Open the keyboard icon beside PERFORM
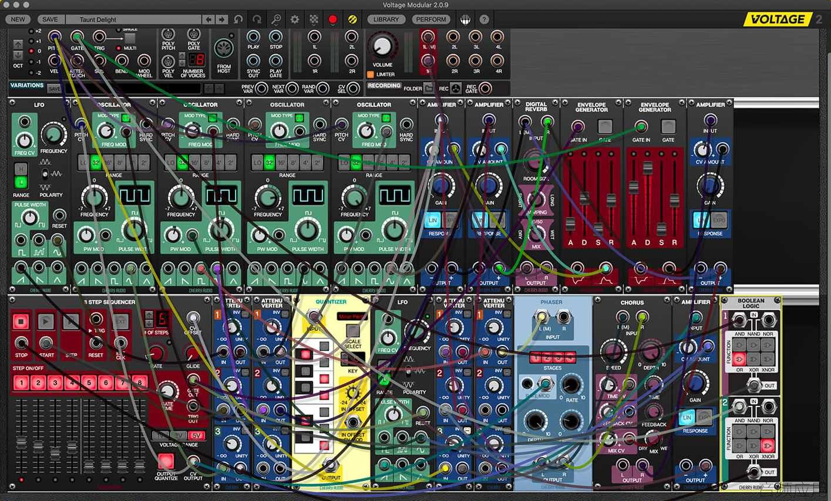 [465, 19]
